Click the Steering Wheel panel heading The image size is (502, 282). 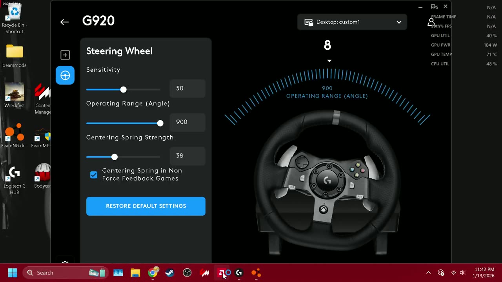(119, 51)
